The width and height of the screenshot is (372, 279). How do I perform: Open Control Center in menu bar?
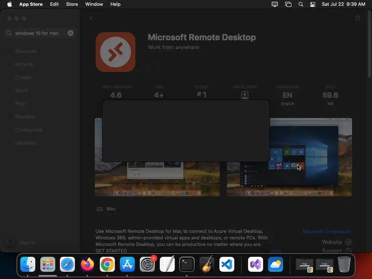tap(313, 4)
